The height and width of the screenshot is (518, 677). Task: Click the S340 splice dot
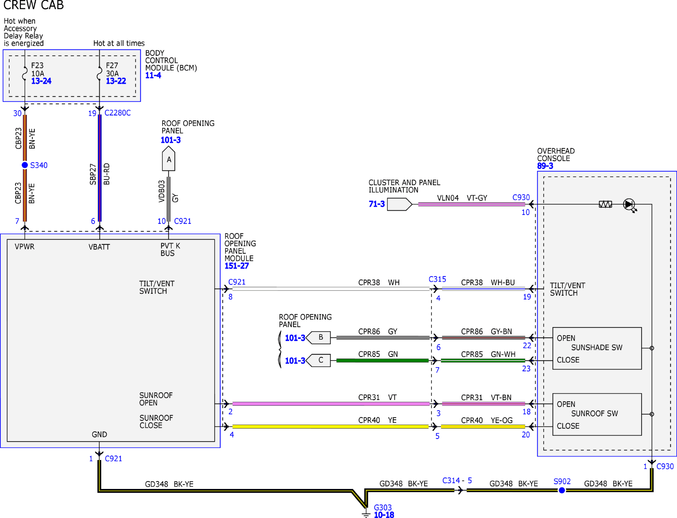coord(25,165)
